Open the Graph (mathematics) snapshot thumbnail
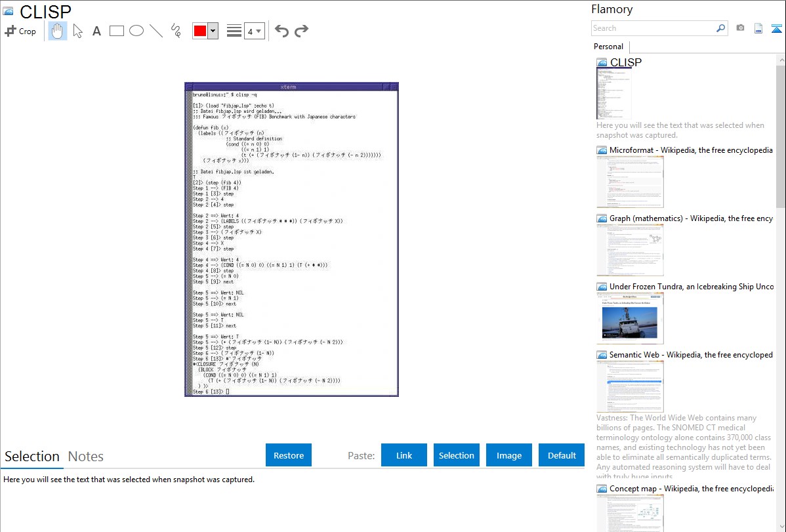Screen dimensions: 786x532 (x=630, y=250)
